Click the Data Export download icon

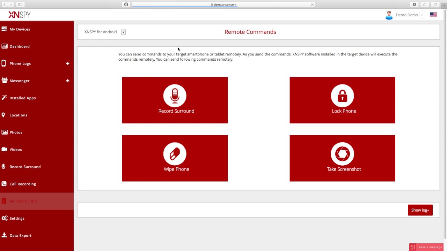coord(4,235)
